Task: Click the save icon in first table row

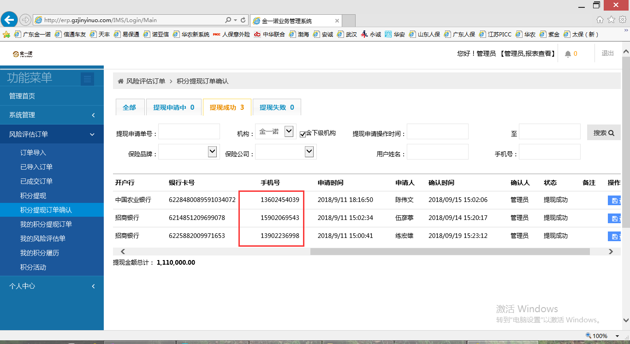Action: [614, 200]
